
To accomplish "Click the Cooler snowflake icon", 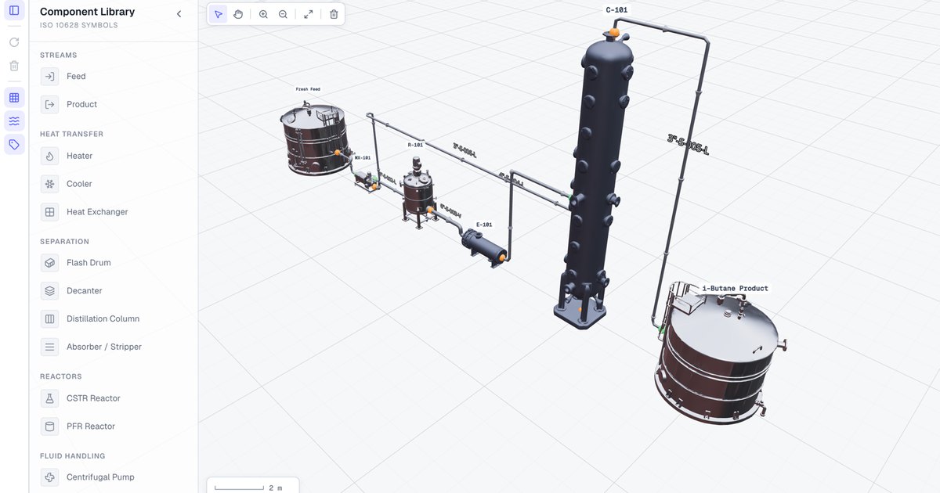I will tap(49, 184).
